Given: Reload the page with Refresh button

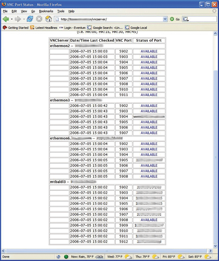Looking at the screenshot, I should click(x=30, y=19).
